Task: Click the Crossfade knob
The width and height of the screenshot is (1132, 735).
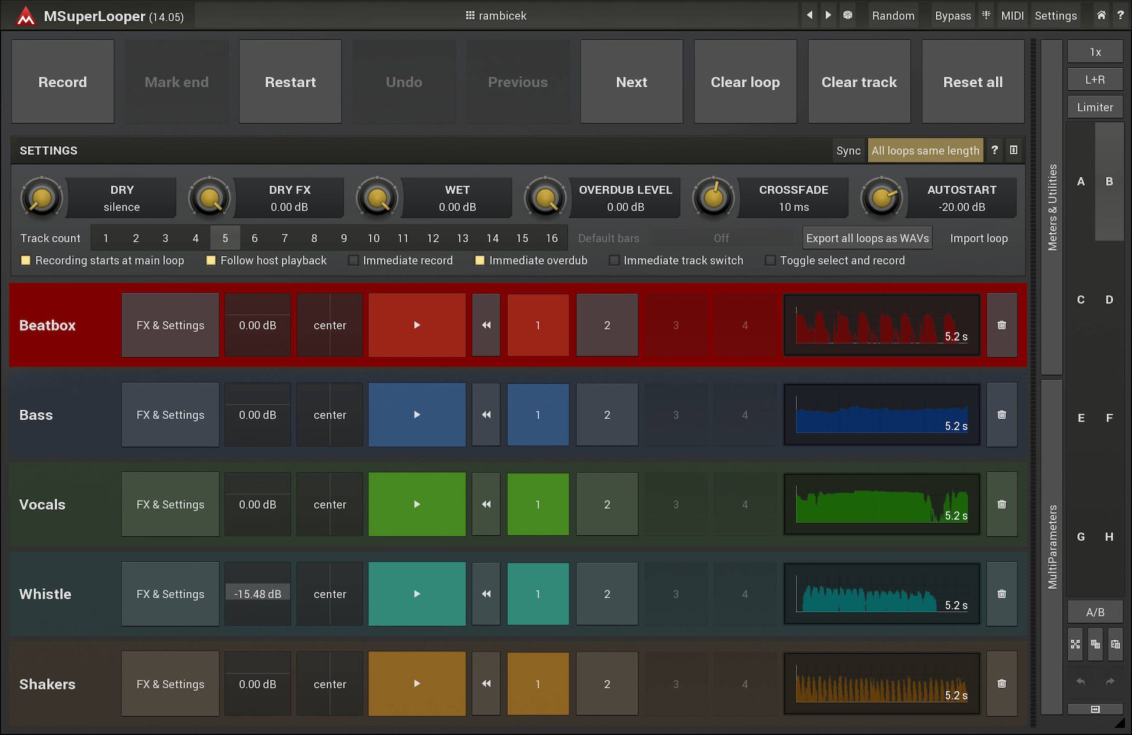Action: (713, 198)
